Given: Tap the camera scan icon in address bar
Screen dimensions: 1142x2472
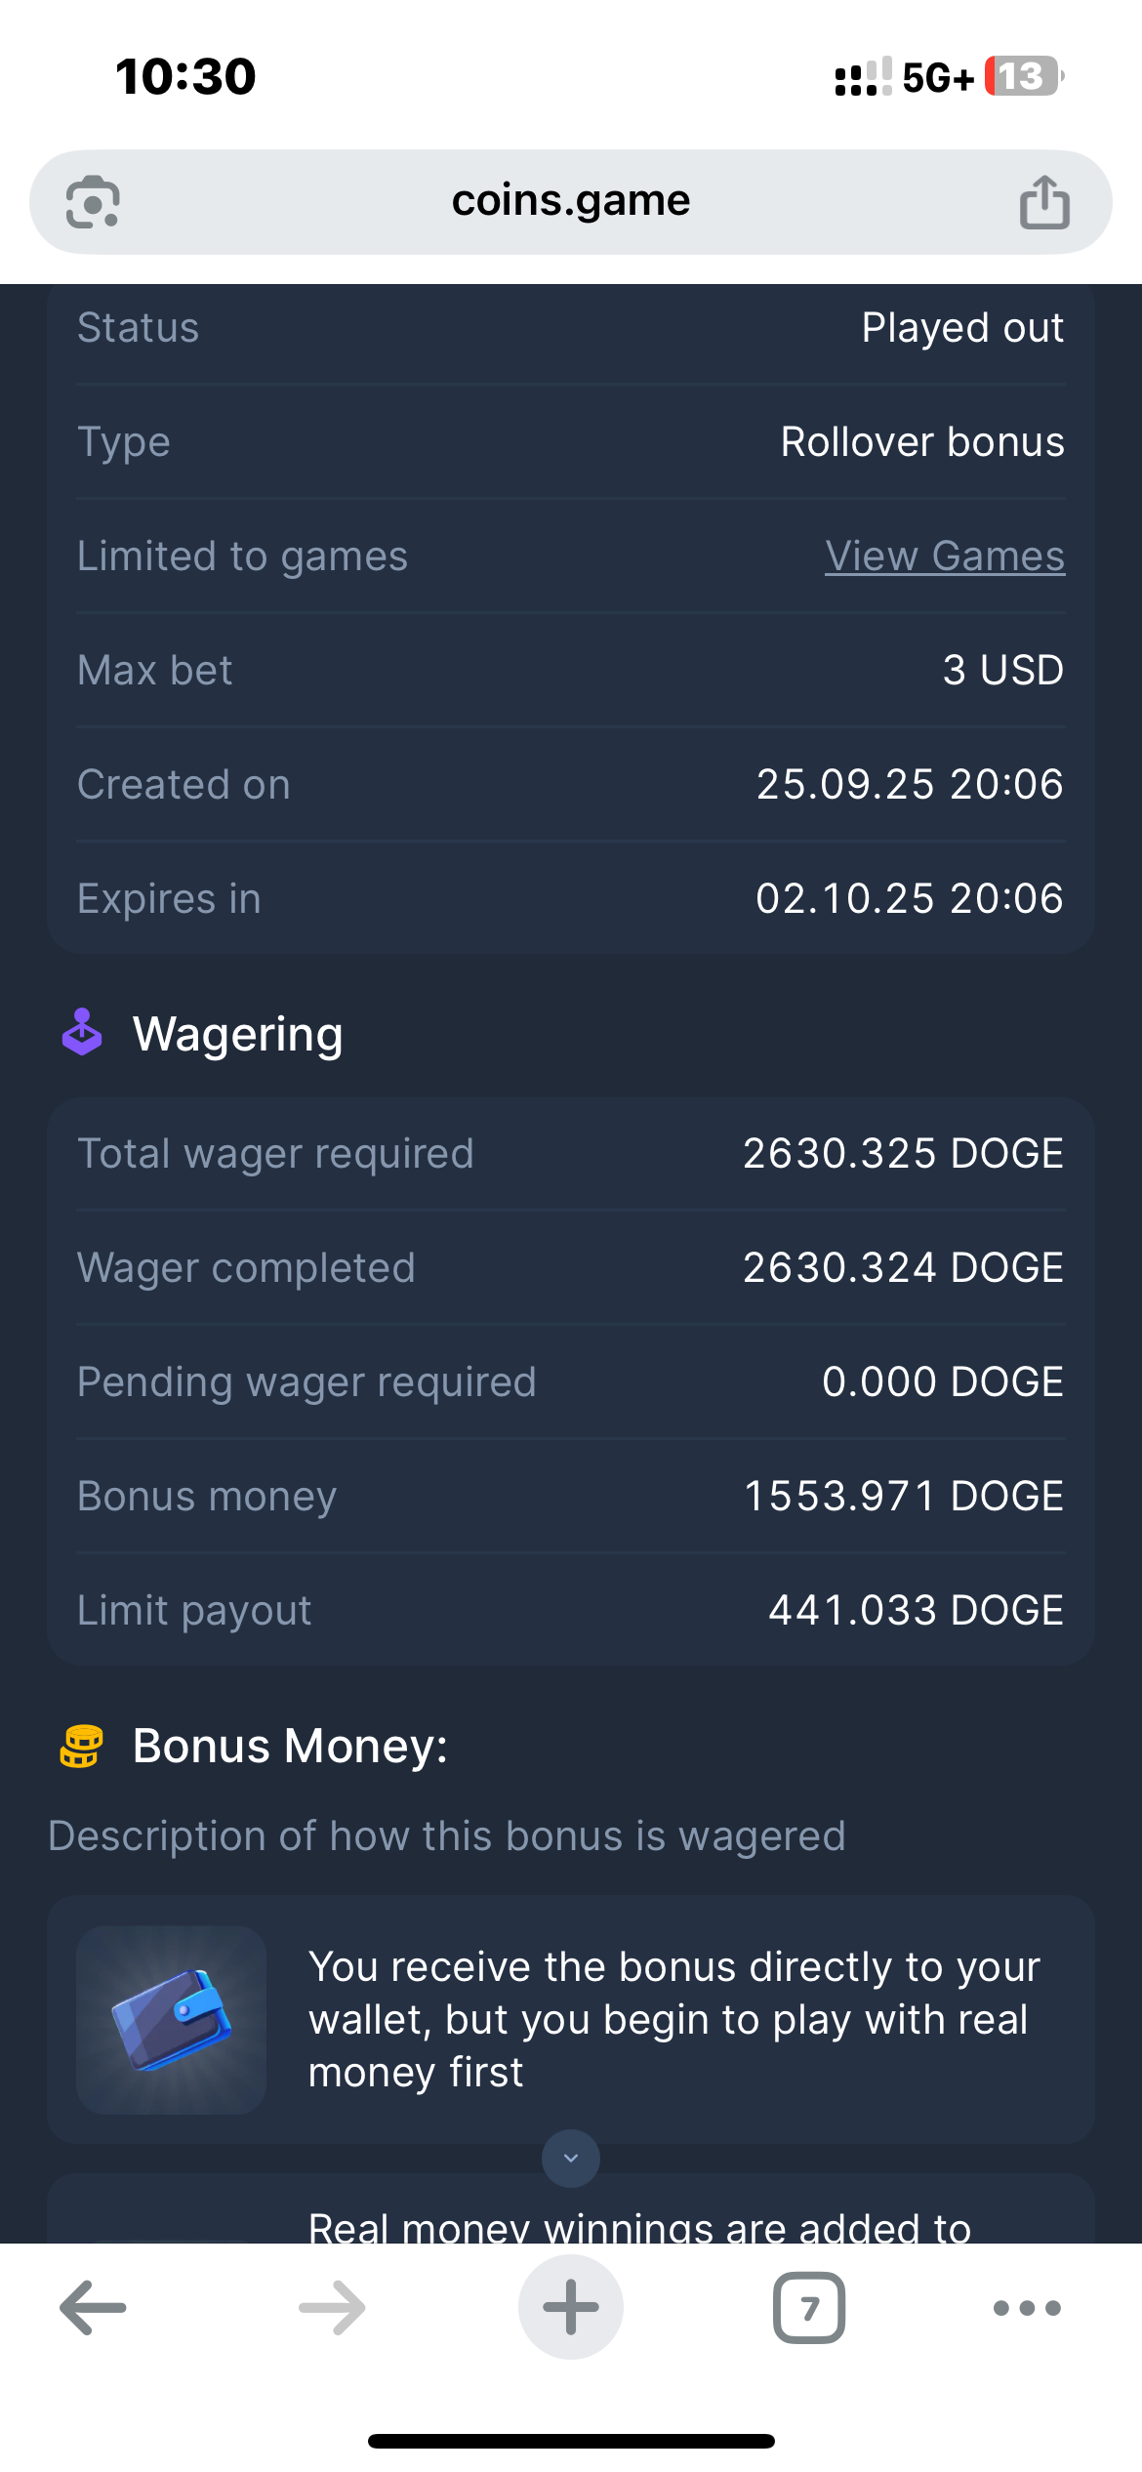Looking at the screenshot, I should coord(93,202).
